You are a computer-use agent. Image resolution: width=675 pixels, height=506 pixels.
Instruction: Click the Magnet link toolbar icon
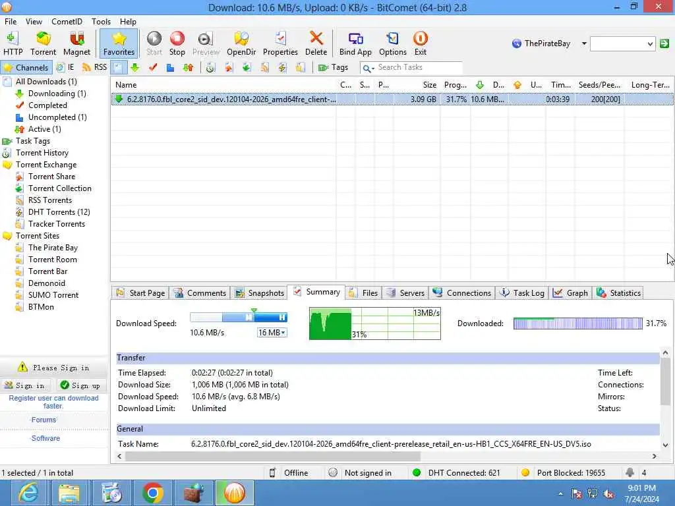[76, 43]
